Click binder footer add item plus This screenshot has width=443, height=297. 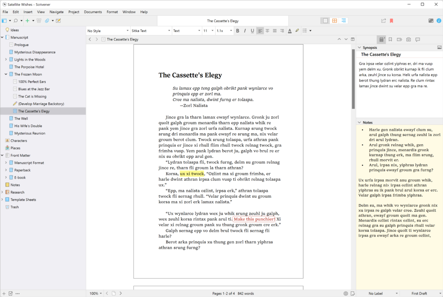4,293
